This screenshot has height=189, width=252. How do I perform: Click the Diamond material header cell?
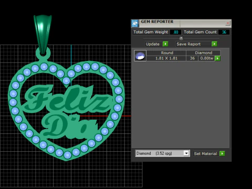203,53
